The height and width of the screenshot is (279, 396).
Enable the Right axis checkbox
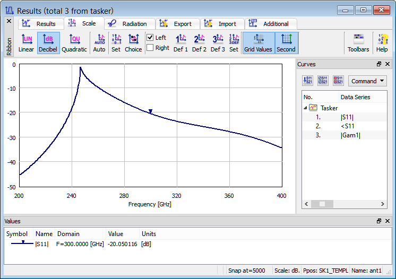click(150, 48)
